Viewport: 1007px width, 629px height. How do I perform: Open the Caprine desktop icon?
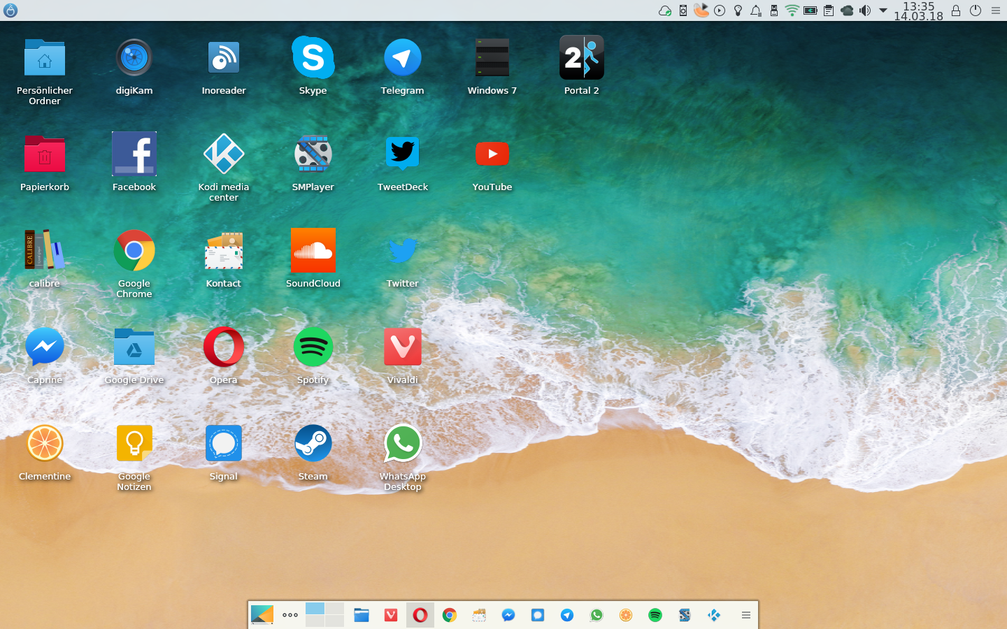45,347
